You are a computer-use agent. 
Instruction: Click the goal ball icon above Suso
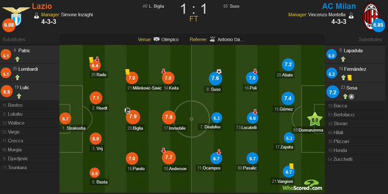tap(219, 71)
